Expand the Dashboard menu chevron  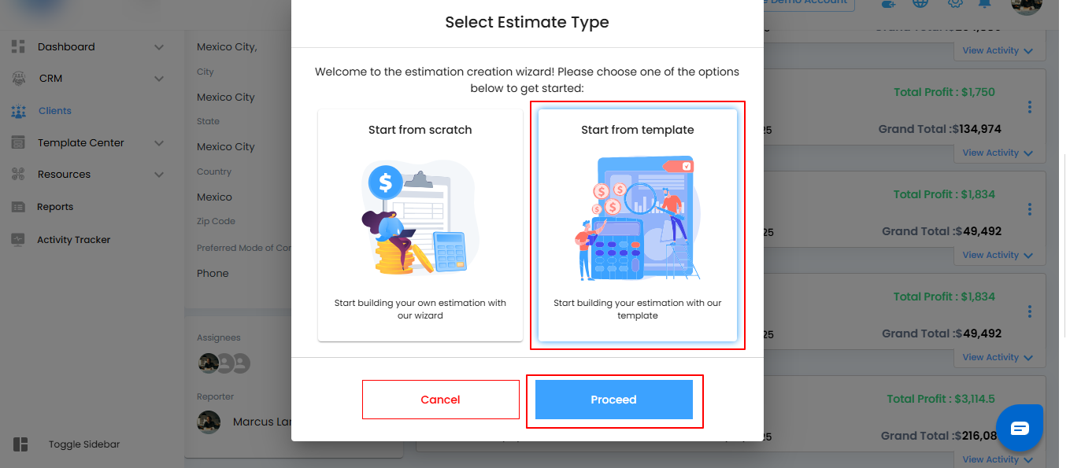pos(159,47)
